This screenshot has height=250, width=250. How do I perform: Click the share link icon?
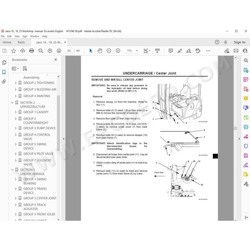coord(227,51)
